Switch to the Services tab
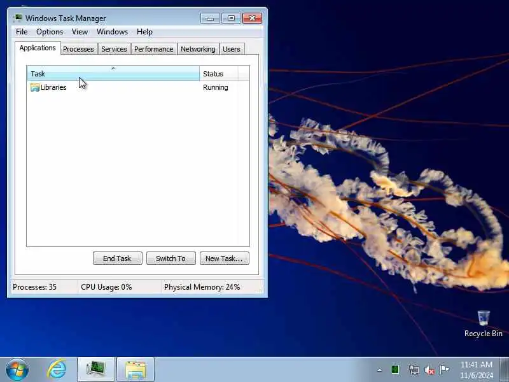Screen dimensions: 509x382 [x=114, y=49]
